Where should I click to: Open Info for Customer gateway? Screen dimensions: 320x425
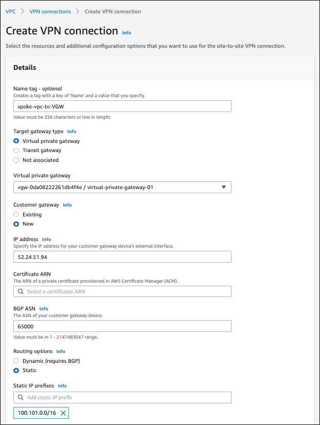point(67,205)
